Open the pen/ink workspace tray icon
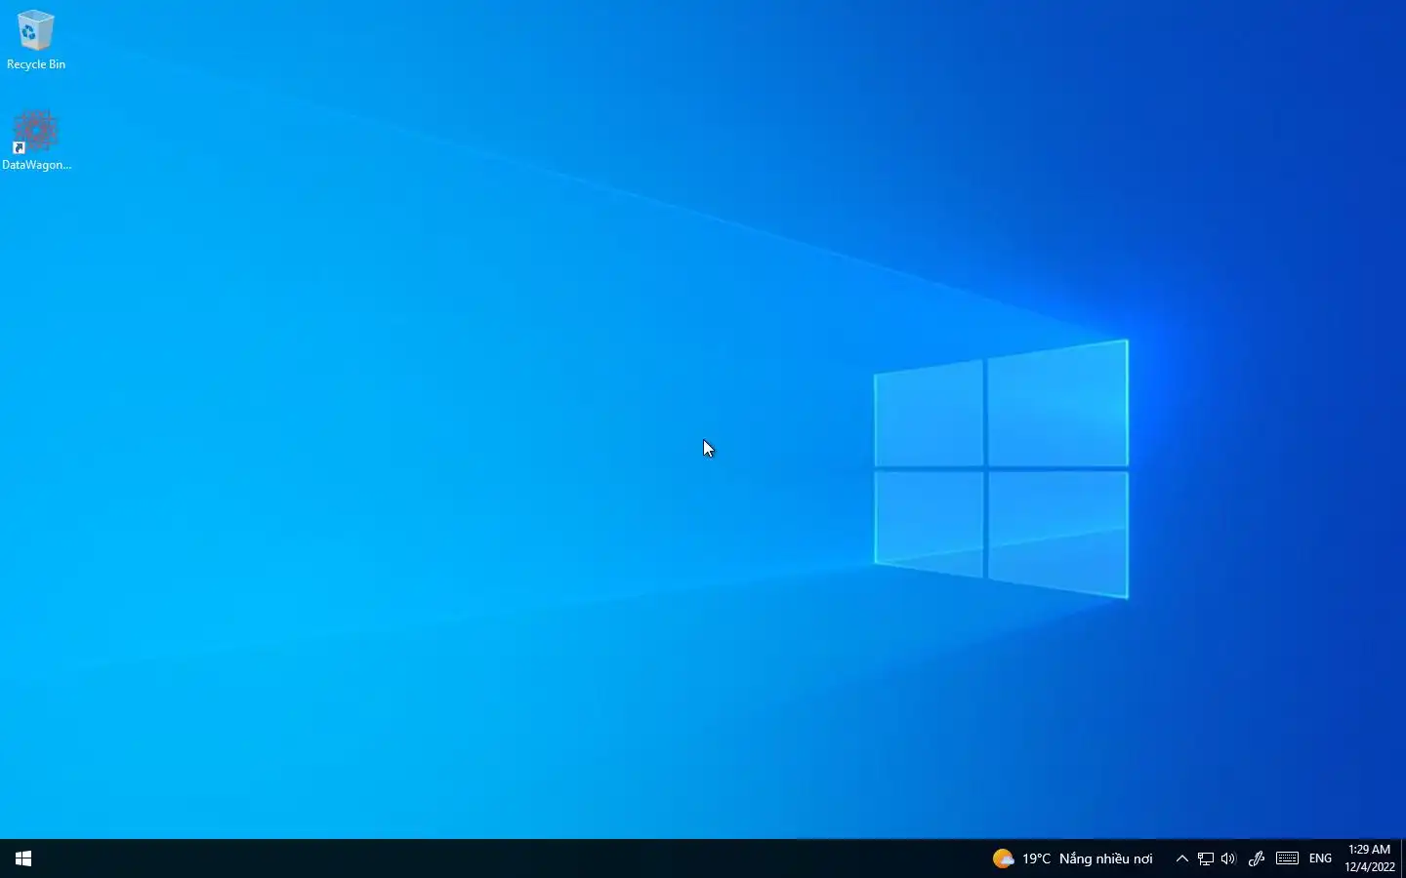 click(1257, 858)
